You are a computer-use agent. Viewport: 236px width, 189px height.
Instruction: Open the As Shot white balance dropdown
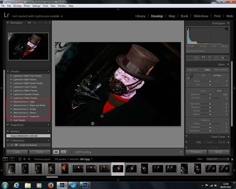(218, 76)
